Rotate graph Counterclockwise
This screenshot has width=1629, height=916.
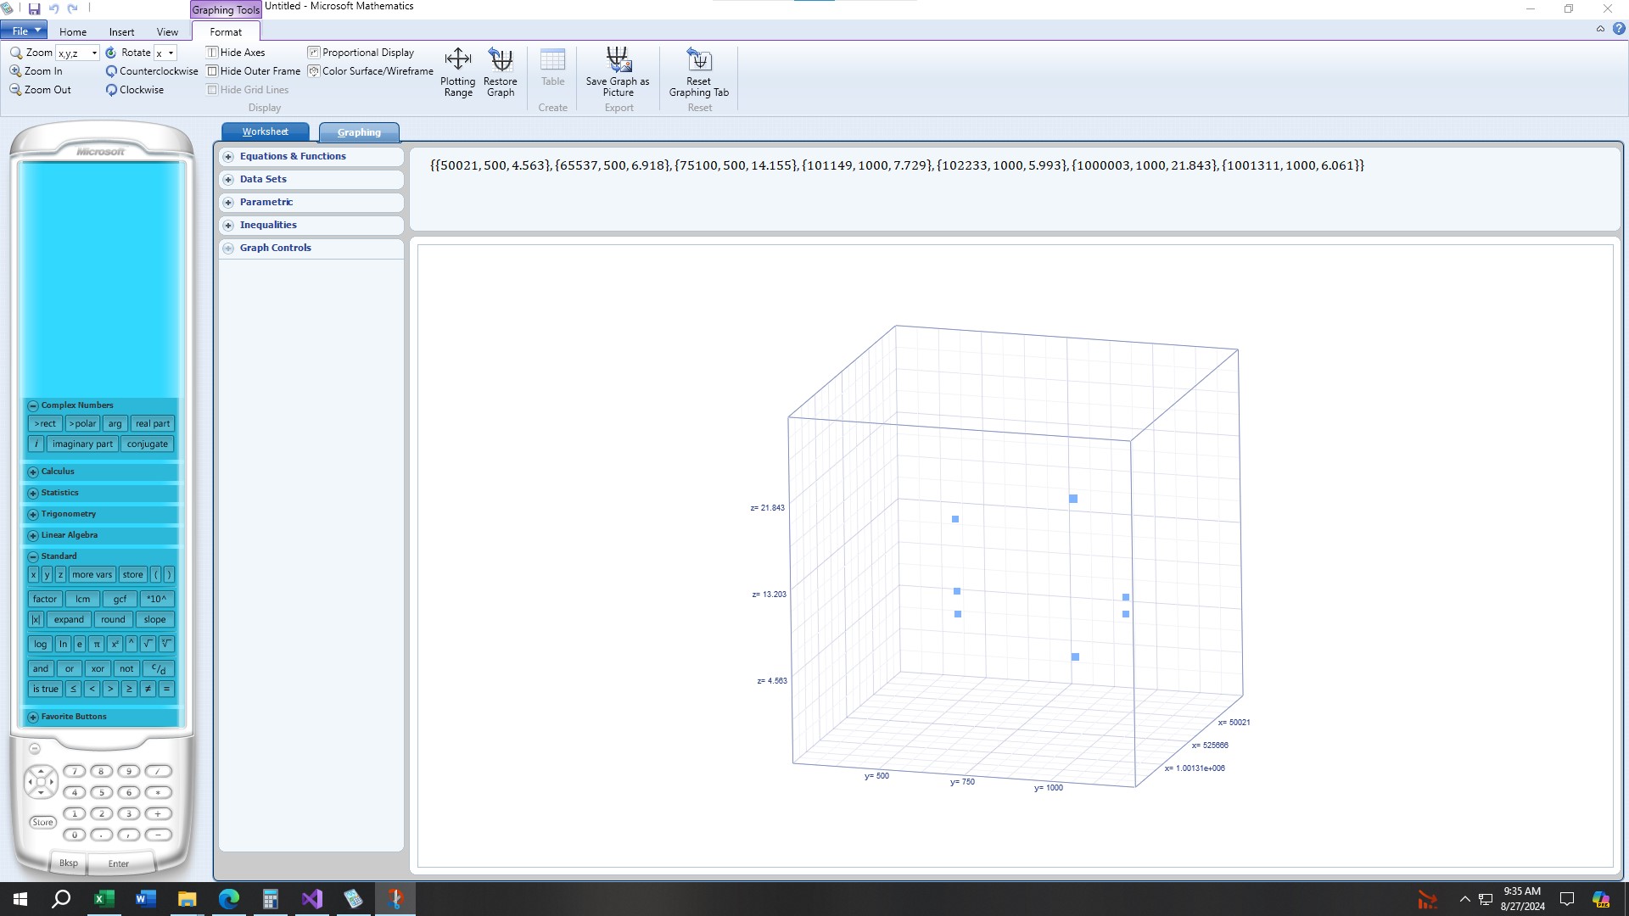click(111, 71)
